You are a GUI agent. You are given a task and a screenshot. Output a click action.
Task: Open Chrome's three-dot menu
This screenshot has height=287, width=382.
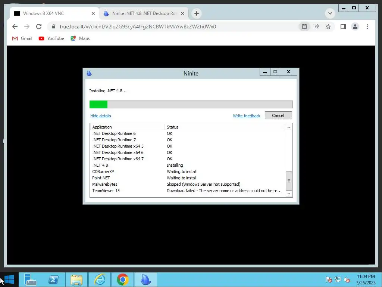coord(367,27)
